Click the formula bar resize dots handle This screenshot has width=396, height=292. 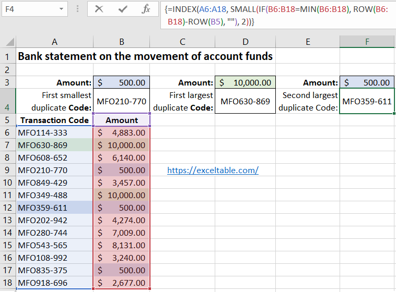[77, 9]
